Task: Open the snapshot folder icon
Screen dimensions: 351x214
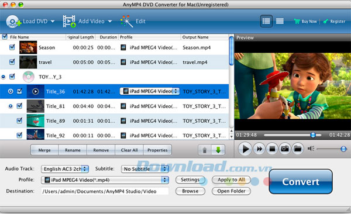Action: point(298,149)
